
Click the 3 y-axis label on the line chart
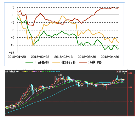click(13, 7)
